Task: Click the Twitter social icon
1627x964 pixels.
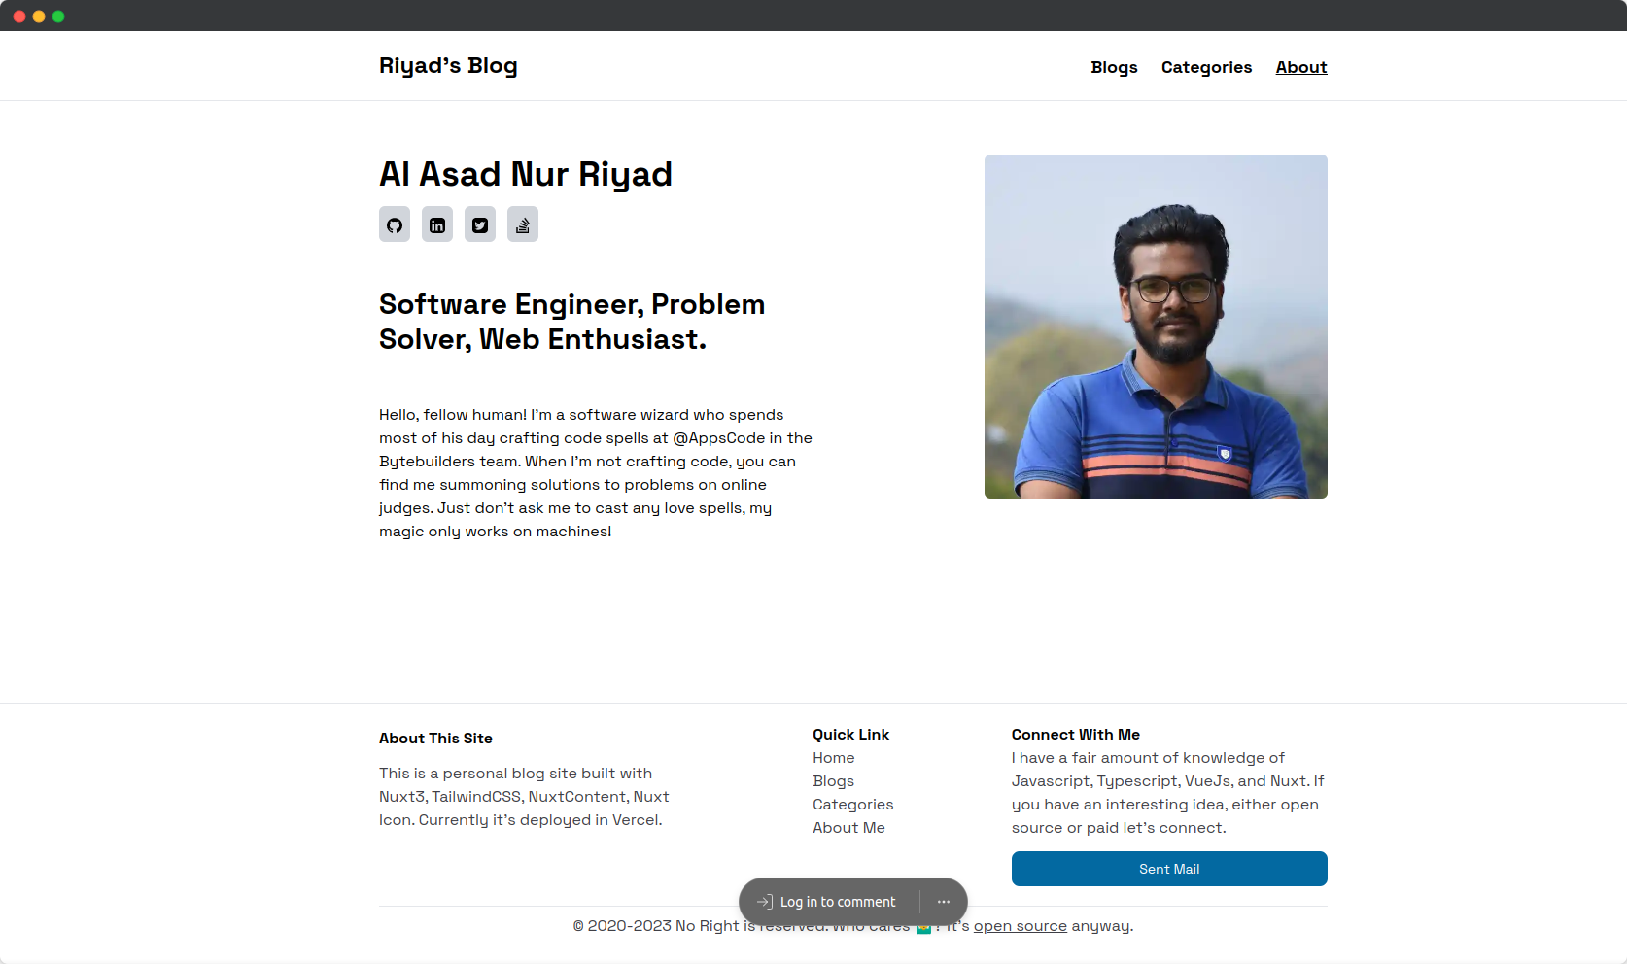Action: pos(480,224)
